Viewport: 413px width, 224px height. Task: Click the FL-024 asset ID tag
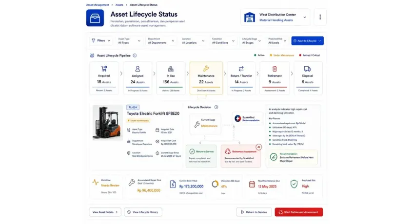[x=133, y=107]
